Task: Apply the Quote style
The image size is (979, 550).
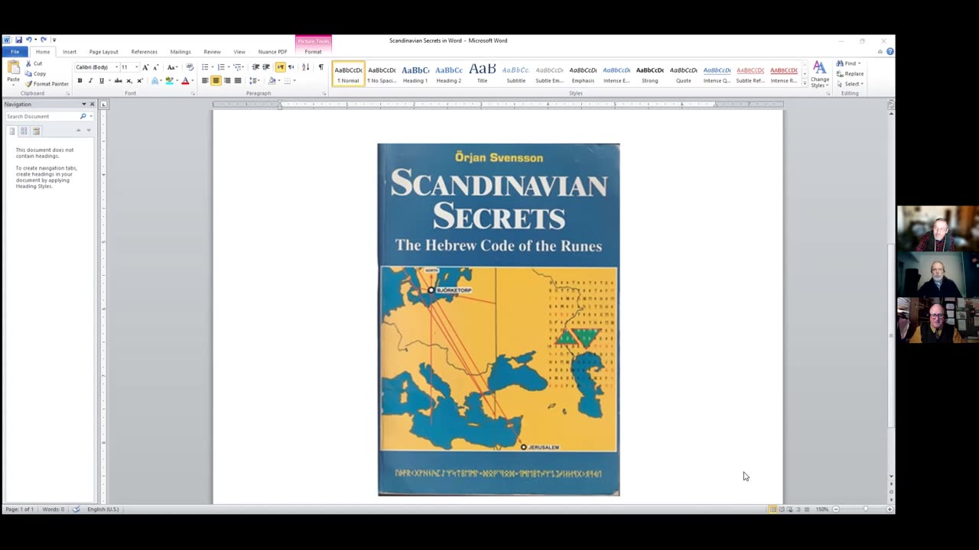Action: [x=683, y=73]
